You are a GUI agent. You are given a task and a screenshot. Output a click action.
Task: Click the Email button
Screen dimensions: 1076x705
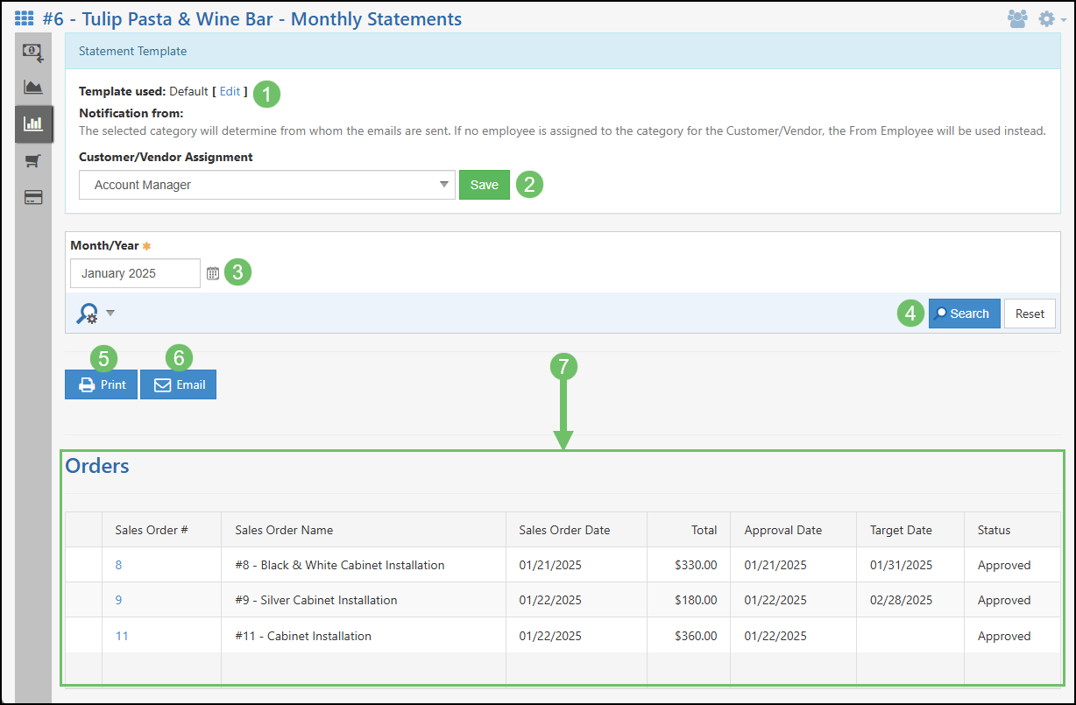point(178,384)
